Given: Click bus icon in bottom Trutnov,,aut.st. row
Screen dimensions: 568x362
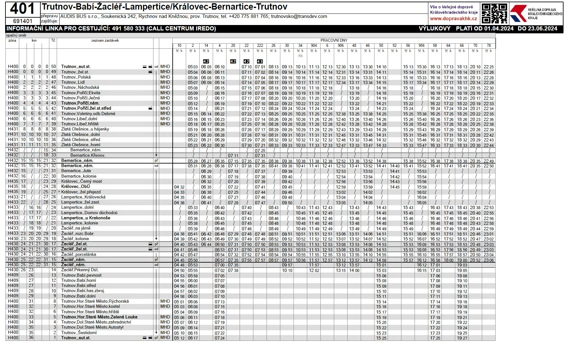Looking at the screenshot, I should point(144,338).
